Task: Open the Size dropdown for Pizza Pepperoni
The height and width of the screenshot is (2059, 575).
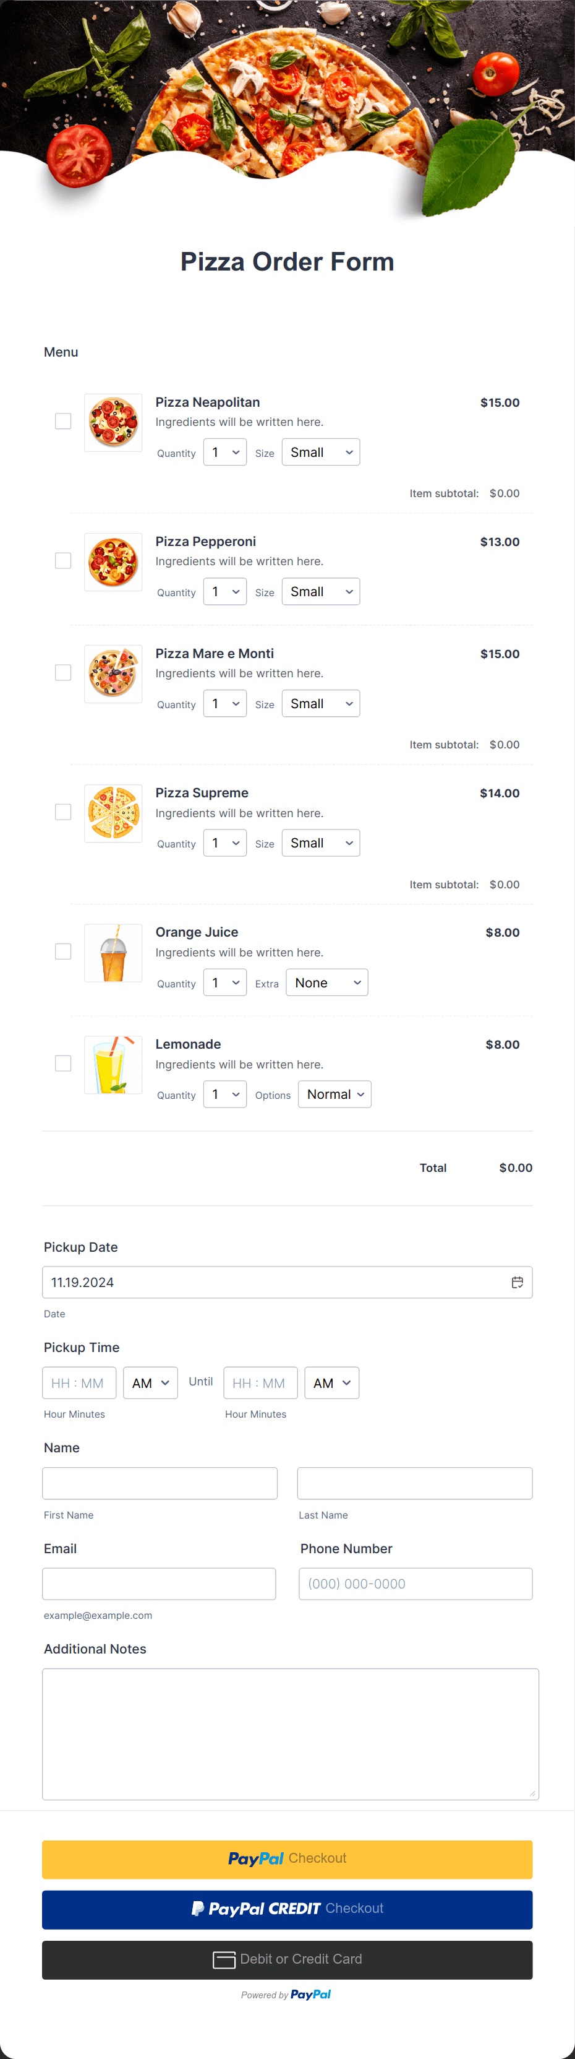Action: pos(320,591)
